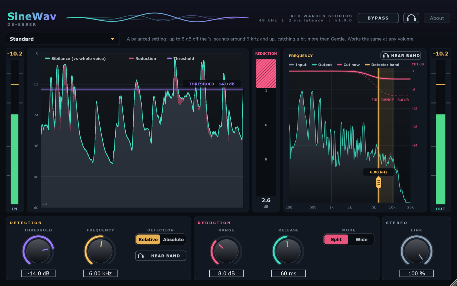Click the -10.2 output level readout
The image size is (457, 286).
tap(440, 53)
